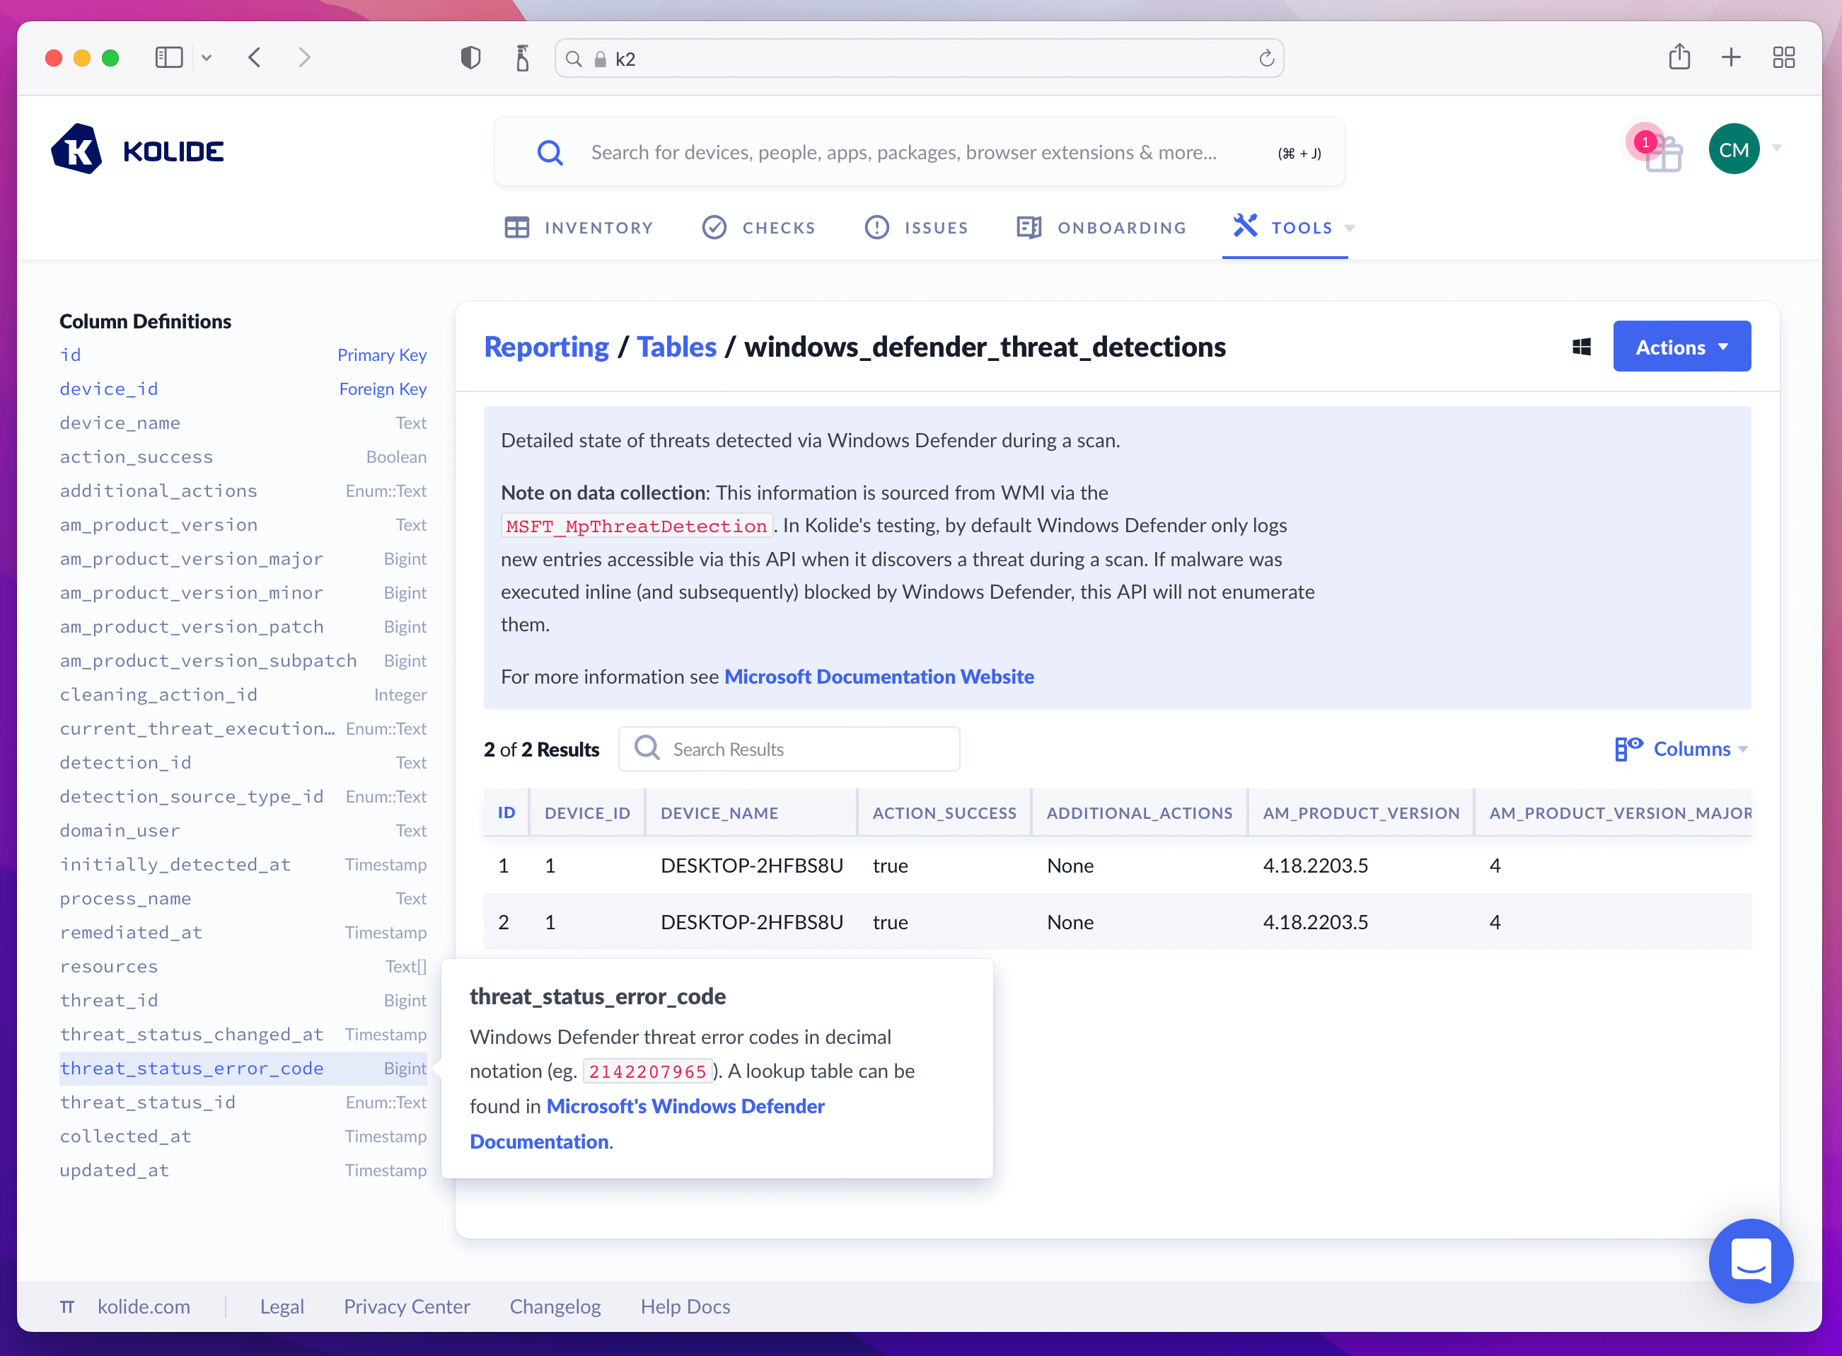
Task: Click the Kolide logo icon
Action: [x=76, y=149]
